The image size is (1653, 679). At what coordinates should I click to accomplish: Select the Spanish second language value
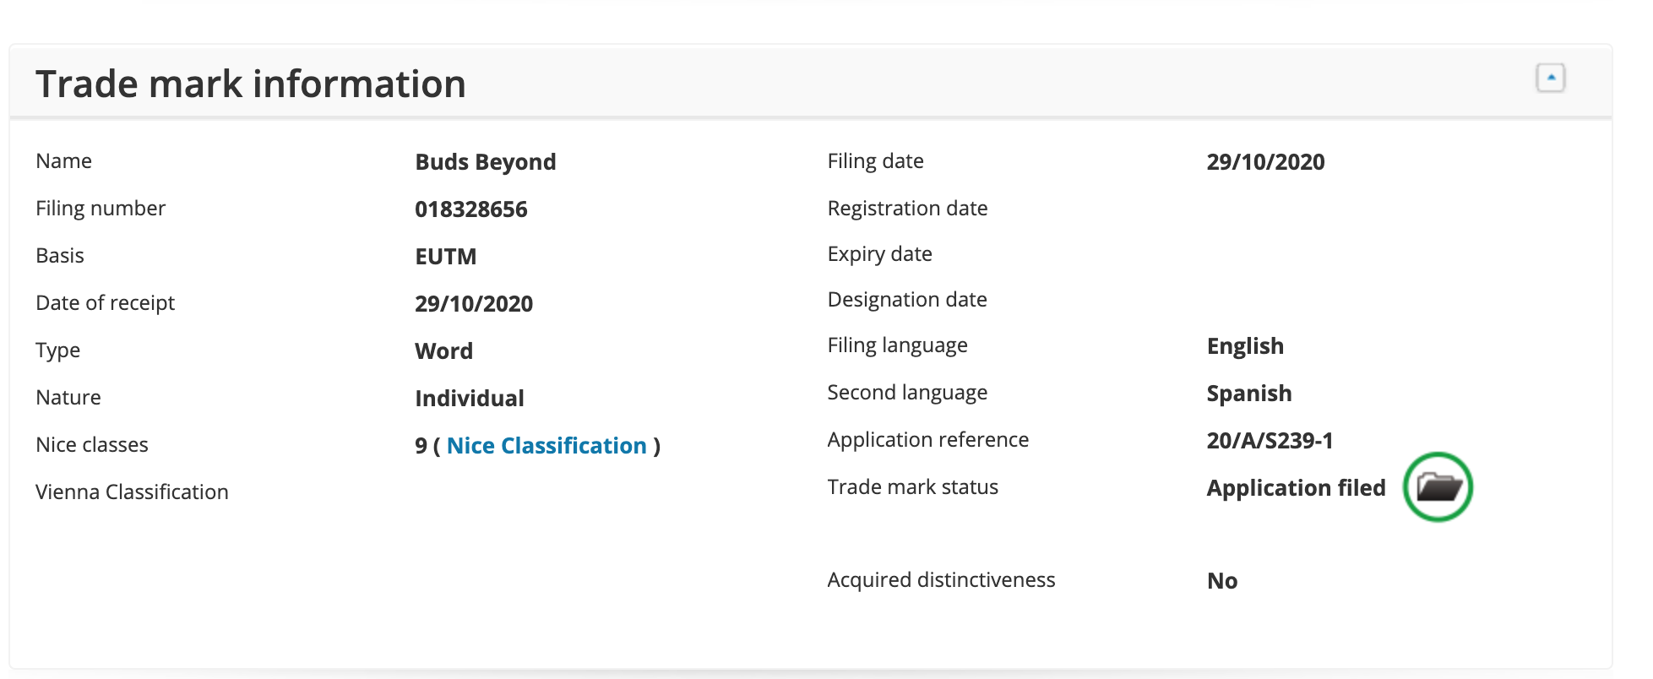[x=1248, y=393]
